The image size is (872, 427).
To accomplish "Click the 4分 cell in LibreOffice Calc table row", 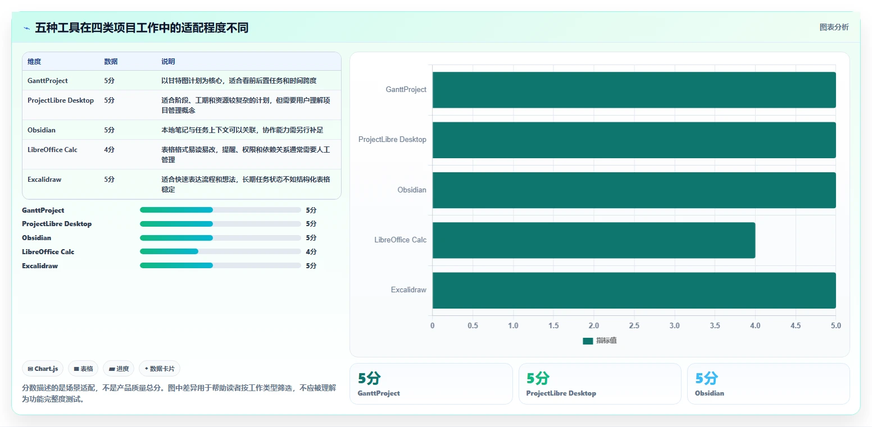I will [x=110, y=150].
